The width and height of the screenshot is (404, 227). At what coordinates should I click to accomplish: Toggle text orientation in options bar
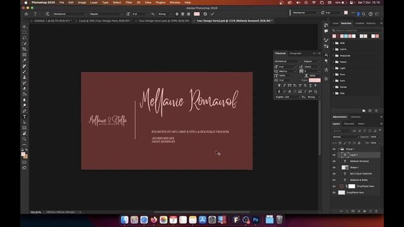point(47,14)
